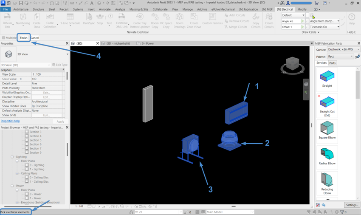
Task: Choose the Radius Elbow part
Action: (x=327, y=156)
